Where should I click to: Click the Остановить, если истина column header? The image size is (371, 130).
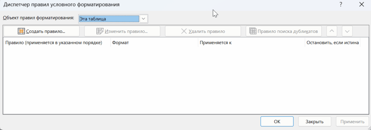pyautogui.click(x=333, y=43)
